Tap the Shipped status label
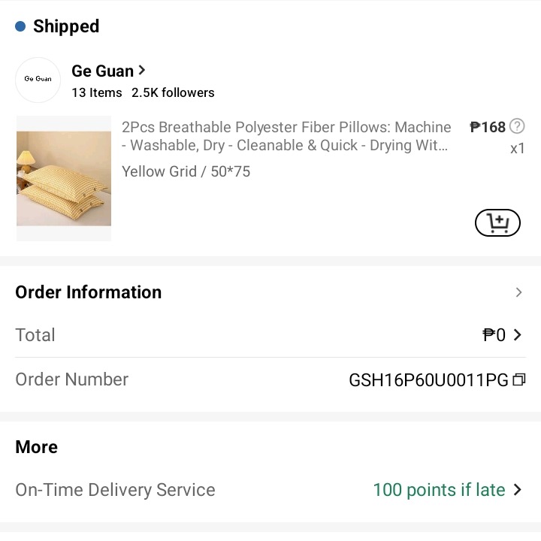 pos(66,27)
